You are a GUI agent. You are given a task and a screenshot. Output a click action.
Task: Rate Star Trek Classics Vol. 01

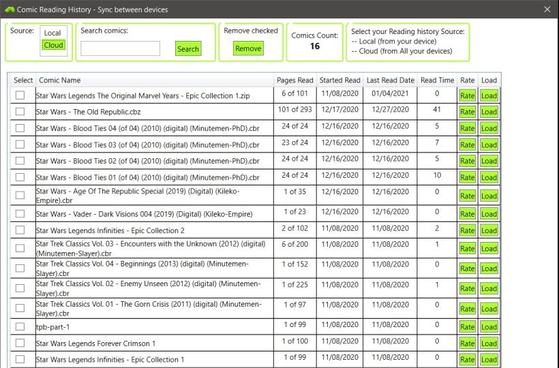point(467,309)
